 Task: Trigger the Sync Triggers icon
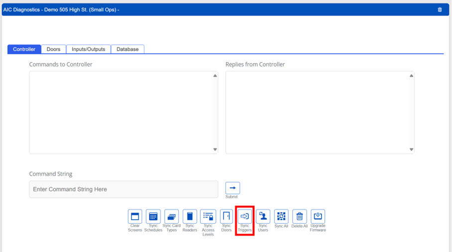(x=244, y=216)
